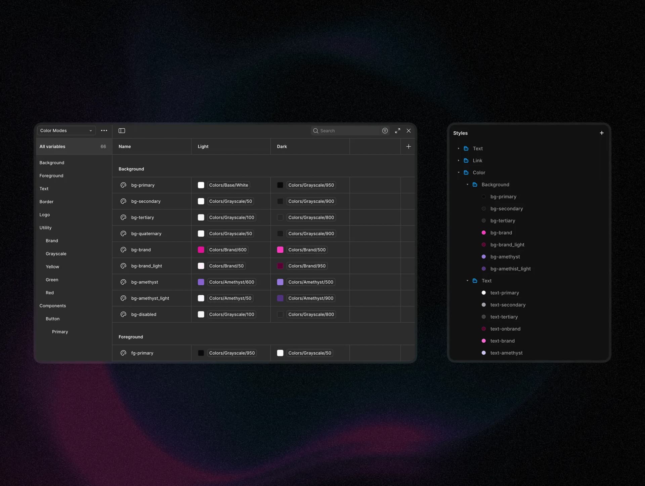The width and height of the screenshot is (645, 486).
Task: Click the plus icon in the Styles panel header
Action: click(601, 133)
